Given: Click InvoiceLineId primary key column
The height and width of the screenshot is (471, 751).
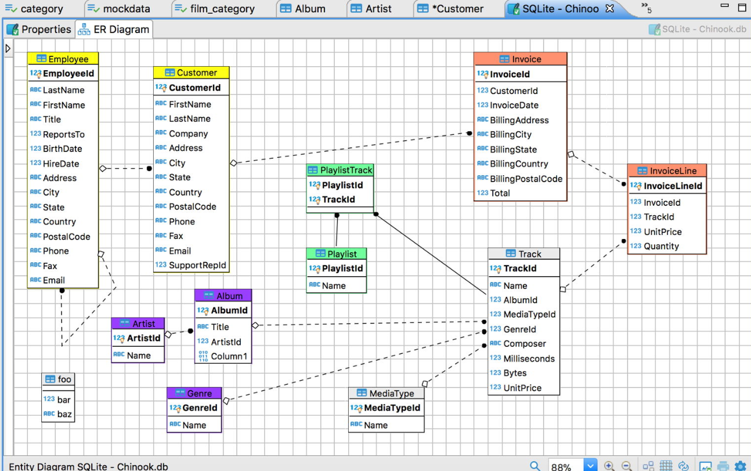Looking at the screenshot, I should [667, 186].
